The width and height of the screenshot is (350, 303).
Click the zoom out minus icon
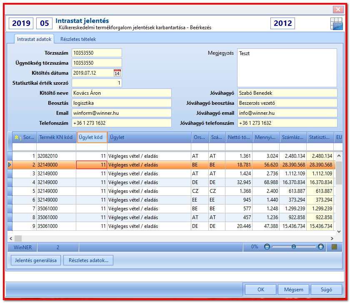pyautogui.click(x=267, y=247)
